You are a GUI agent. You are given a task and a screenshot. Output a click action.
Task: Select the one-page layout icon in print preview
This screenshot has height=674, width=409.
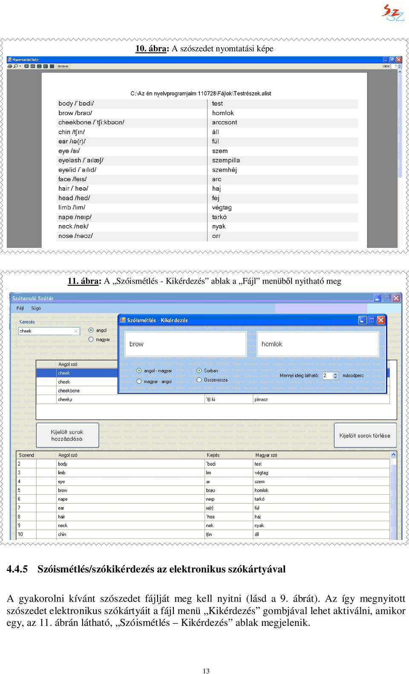click(x=26, y=66)
